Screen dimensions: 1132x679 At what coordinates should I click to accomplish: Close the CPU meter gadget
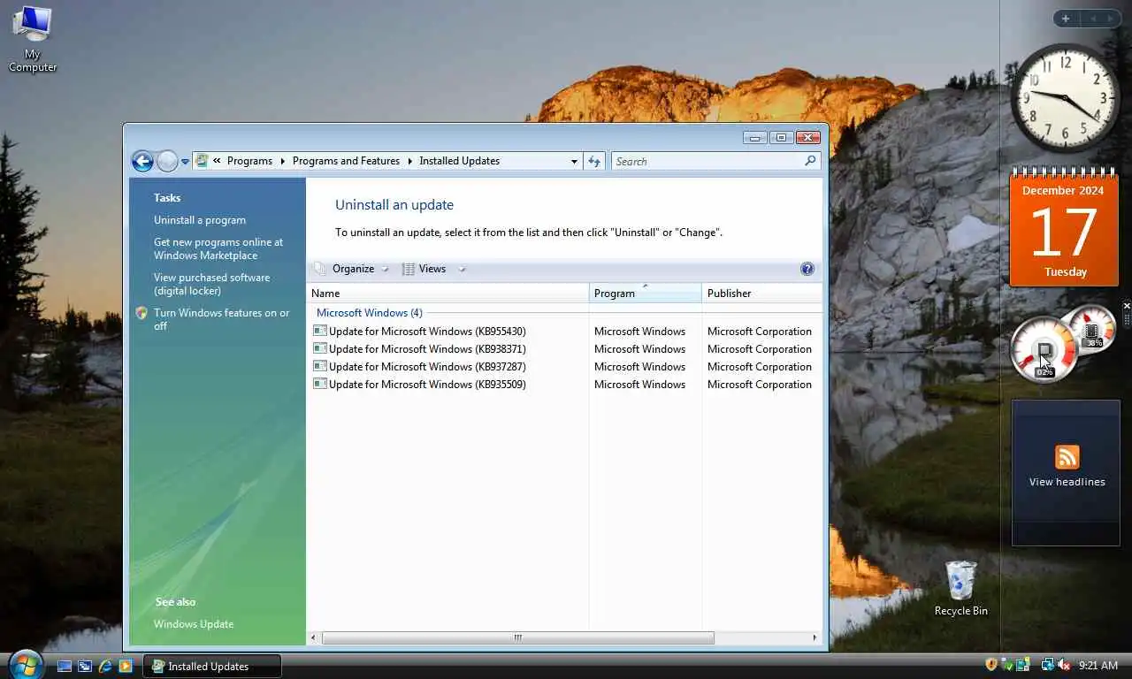pos(1127,306)
